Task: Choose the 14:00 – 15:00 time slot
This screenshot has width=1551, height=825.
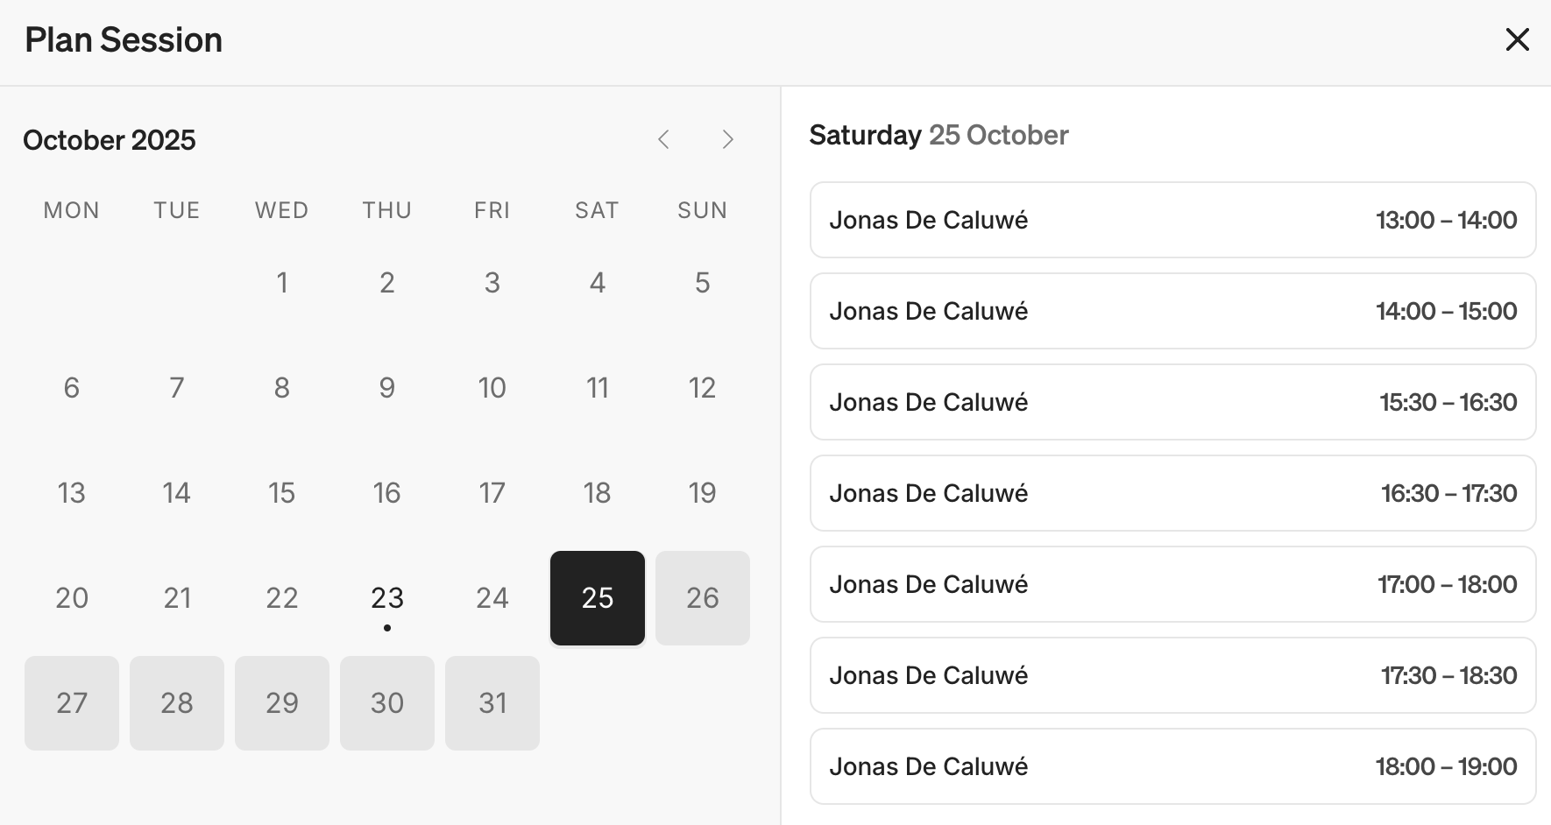Action: click(1172, 311)
